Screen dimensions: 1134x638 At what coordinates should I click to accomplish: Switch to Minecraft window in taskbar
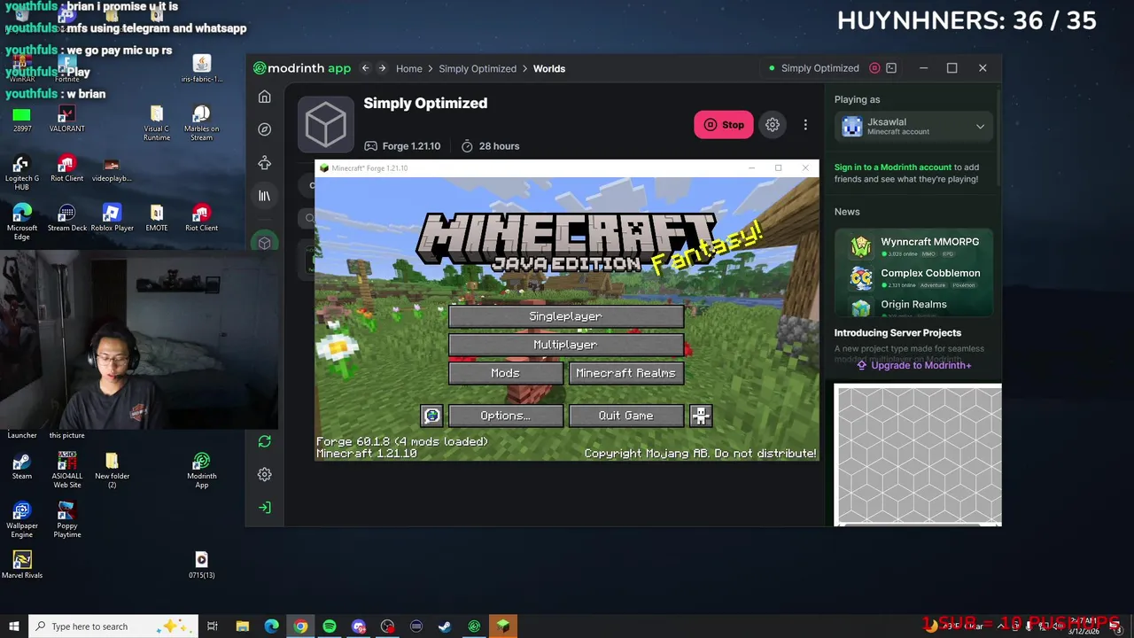click(x=502, y=626)
